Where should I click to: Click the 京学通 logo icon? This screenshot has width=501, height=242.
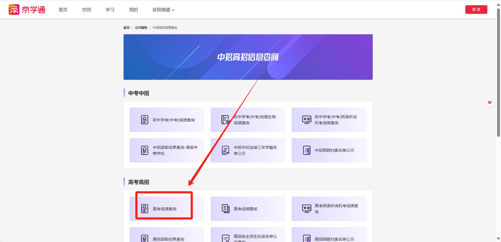pos(14,10)
